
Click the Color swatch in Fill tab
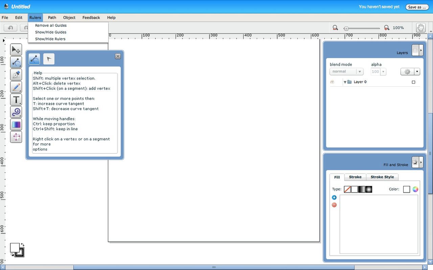(x=407, y=189)
